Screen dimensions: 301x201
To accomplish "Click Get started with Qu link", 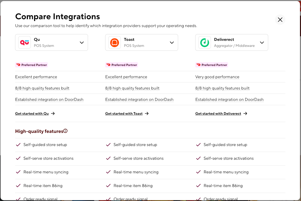I will [32, 114].
